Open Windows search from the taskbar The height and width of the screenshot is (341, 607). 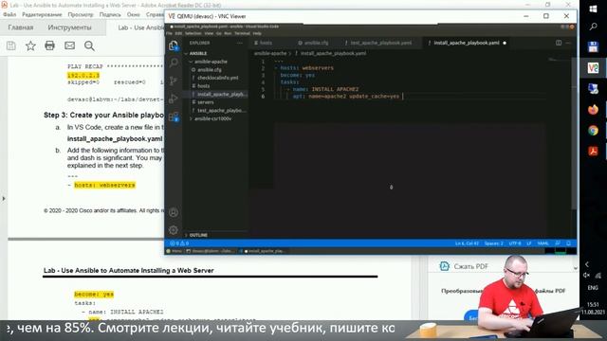coord(593,27)
